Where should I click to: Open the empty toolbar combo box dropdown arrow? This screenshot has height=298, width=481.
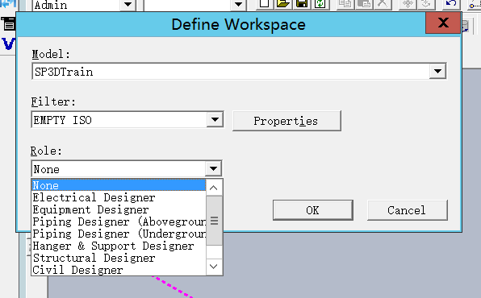[238, 4]
